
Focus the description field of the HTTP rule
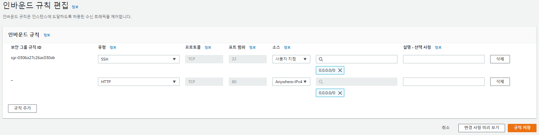coord(444,82)
